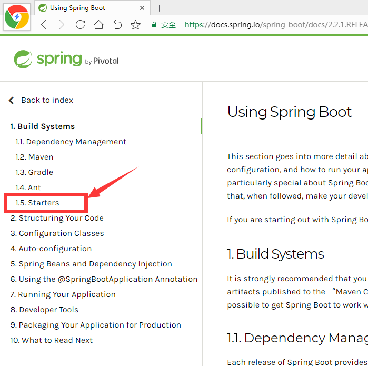The image size is (368, 366).
Task: Go to browser home page icon
Action: point(98,24)
